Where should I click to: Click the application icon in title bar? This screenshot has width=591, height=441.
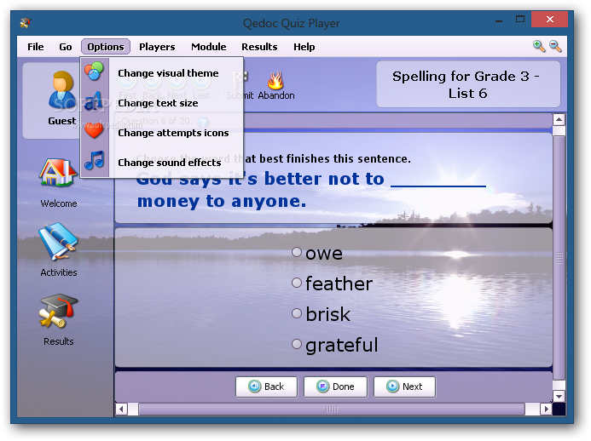pyautogui.click(x=26, y=23)
